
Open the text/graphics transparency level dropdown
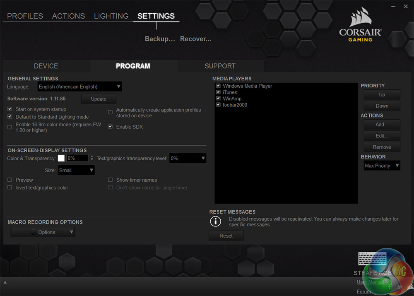coord(188,158)
